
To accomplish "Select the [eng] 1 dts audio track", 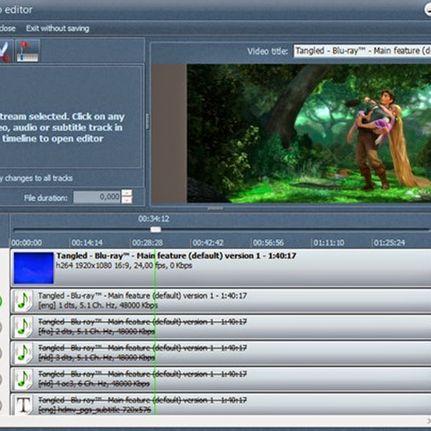I will (221, 301).
